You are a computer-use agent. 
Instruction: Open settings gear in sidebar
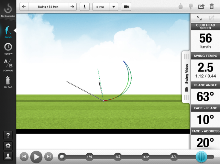(8, 146)
